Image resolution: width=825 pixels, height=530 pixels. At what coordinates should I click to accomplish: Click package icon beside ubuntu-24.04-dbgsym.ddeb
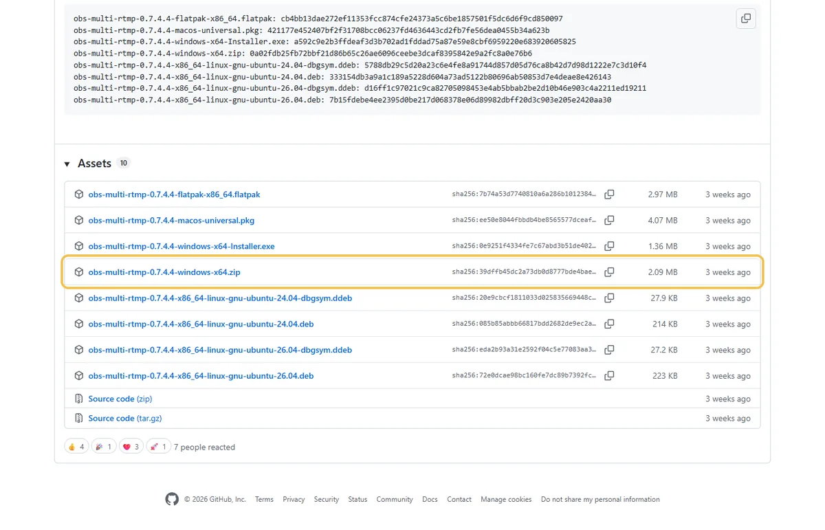click(x=79, y=298)
